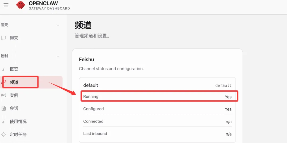Click the OPENCLAW Gateway Dashboard title
This screenshot has height=143, width=287.
point(49,5)
